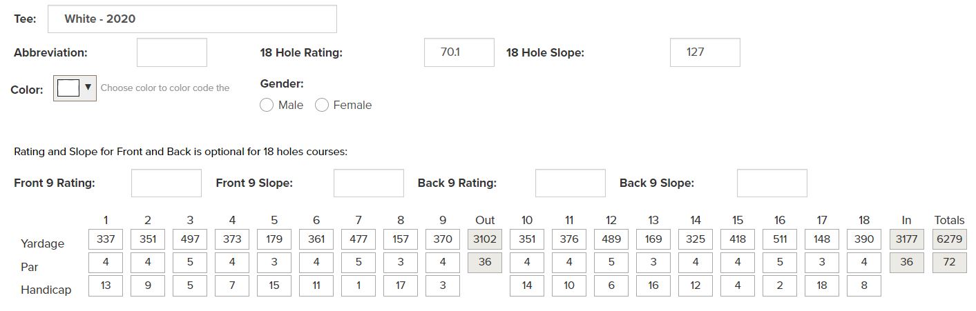
Task: Click hole 7 handicap field showing 1
Action: pos(358,285)
